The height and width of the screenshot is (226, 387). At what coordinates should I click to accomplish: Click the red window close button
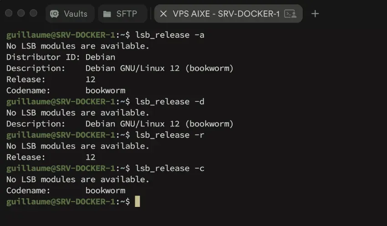(x=9, y=13)
